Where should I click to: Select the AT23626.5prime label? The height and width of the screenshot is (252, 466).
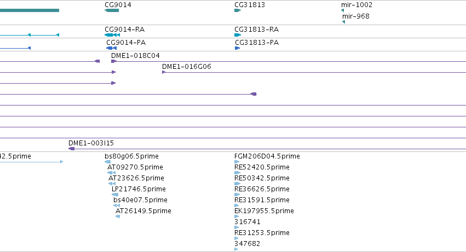136,178
